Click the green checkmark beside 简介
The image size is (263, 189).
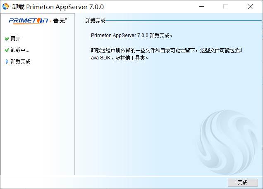click(x=7, y=39)
